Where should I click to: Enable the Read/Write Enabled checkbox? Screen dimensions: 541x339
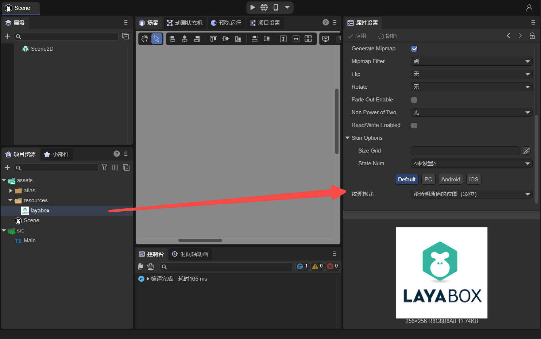pos(414,126)
